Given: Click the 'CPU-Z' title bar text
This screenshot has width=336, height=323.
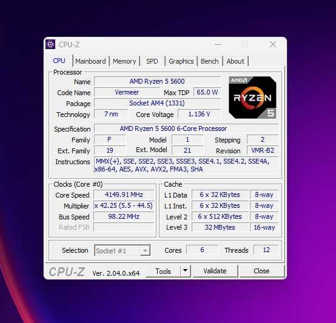Looking at the screenshot, I should pos(69,45).
